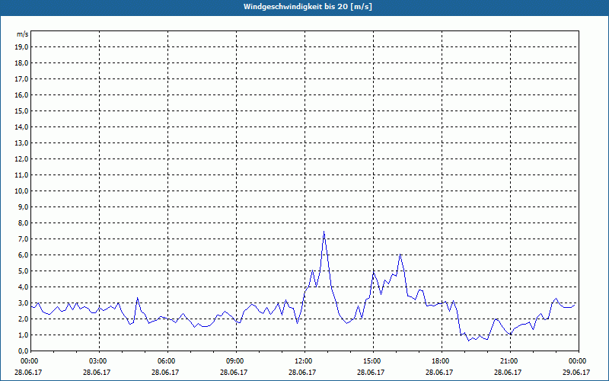This screenshot has width=609, height=381.
Task: Click the 12,0 y-axis label
Action: 22,159
